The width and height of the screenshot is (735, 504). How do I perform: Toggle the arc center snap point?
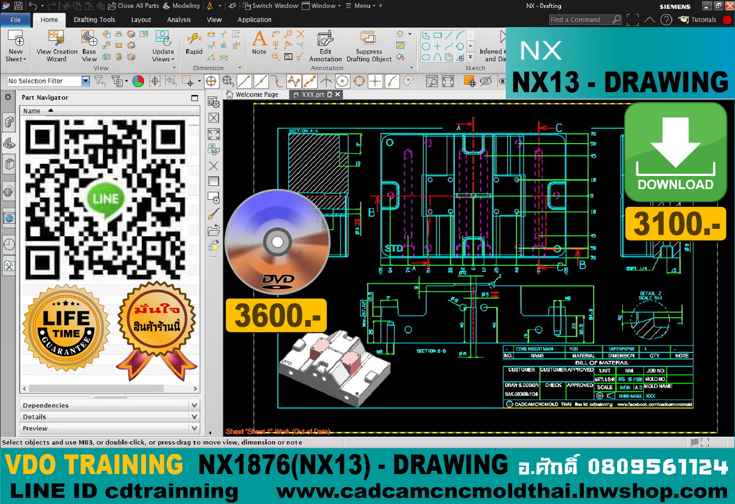[343, 81]
